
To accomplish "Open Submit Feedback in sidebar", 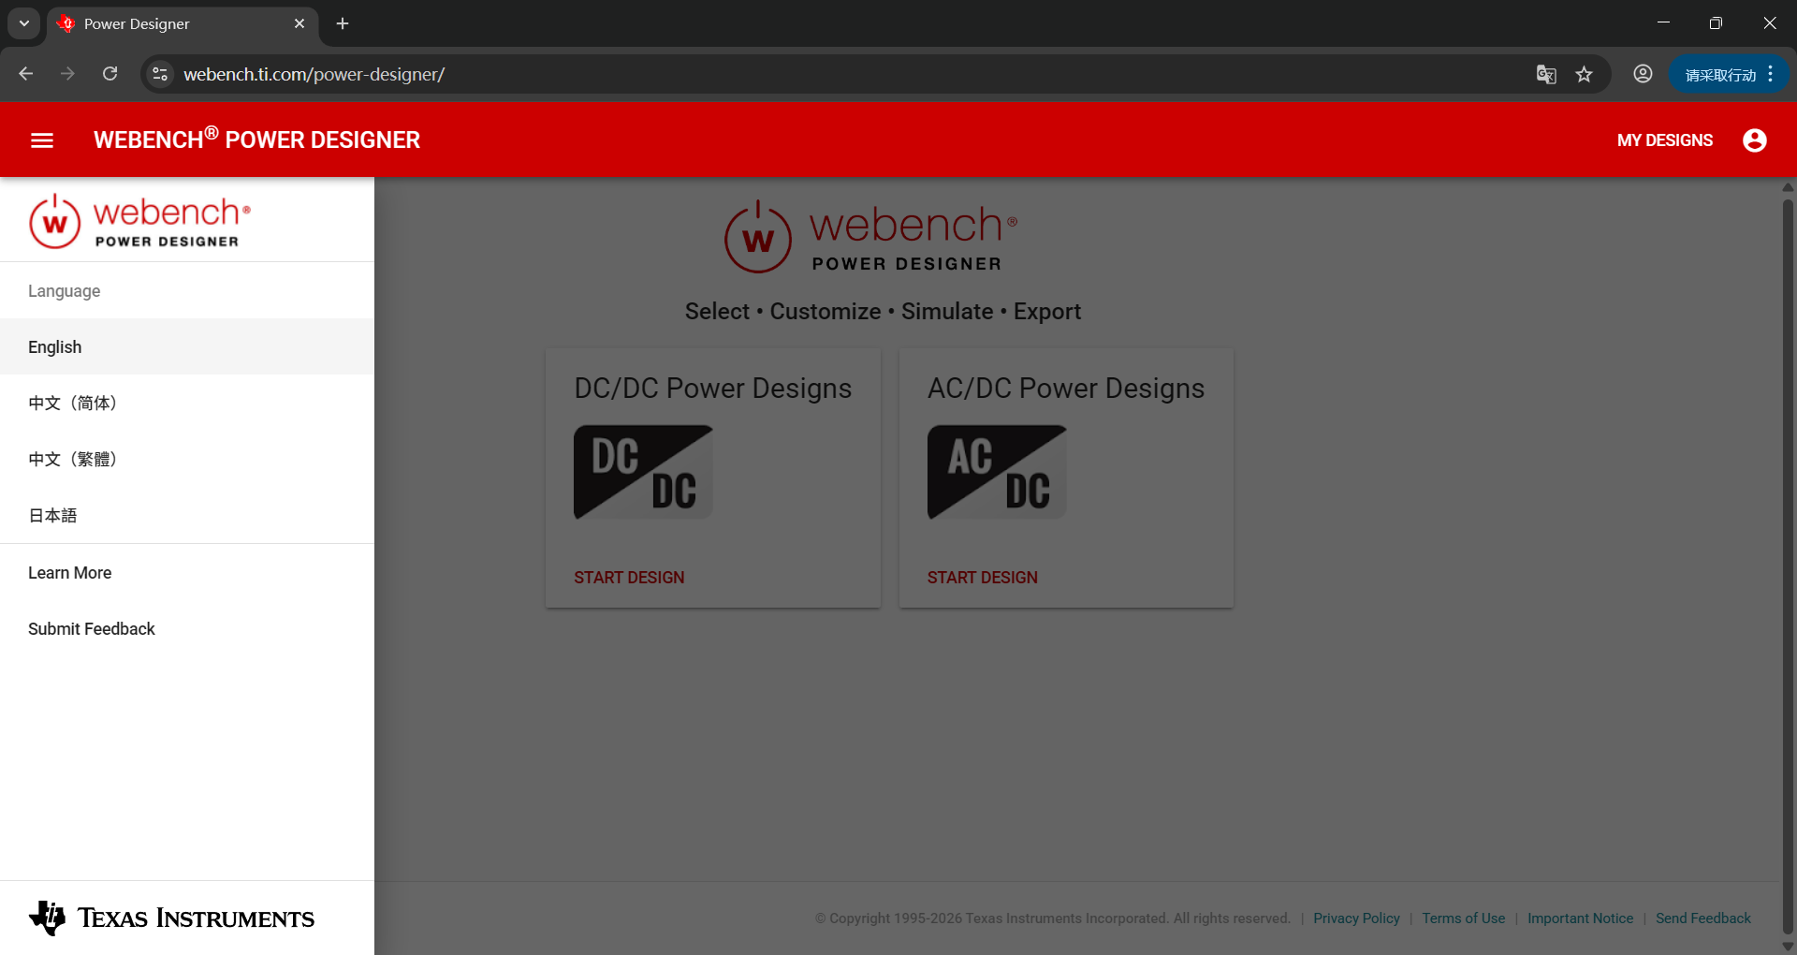I will pyautogui.click(x=187, y=628).
